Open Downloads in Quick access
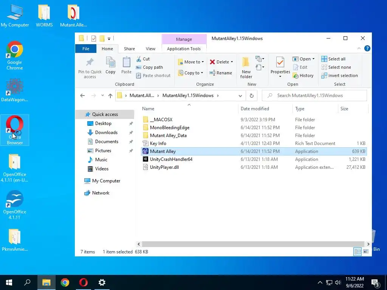Image resolution: width=387 pixels, height=290 pixels. point(106,133)
